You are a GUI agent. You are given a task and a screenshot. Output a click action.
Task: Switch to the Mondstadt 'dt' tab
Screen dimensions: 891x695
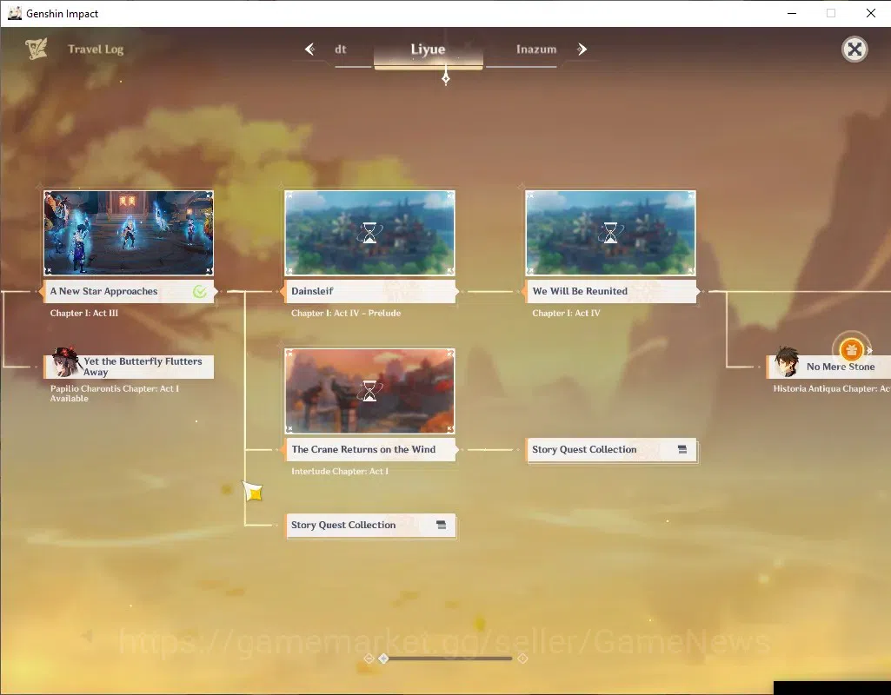click(341, 50)
